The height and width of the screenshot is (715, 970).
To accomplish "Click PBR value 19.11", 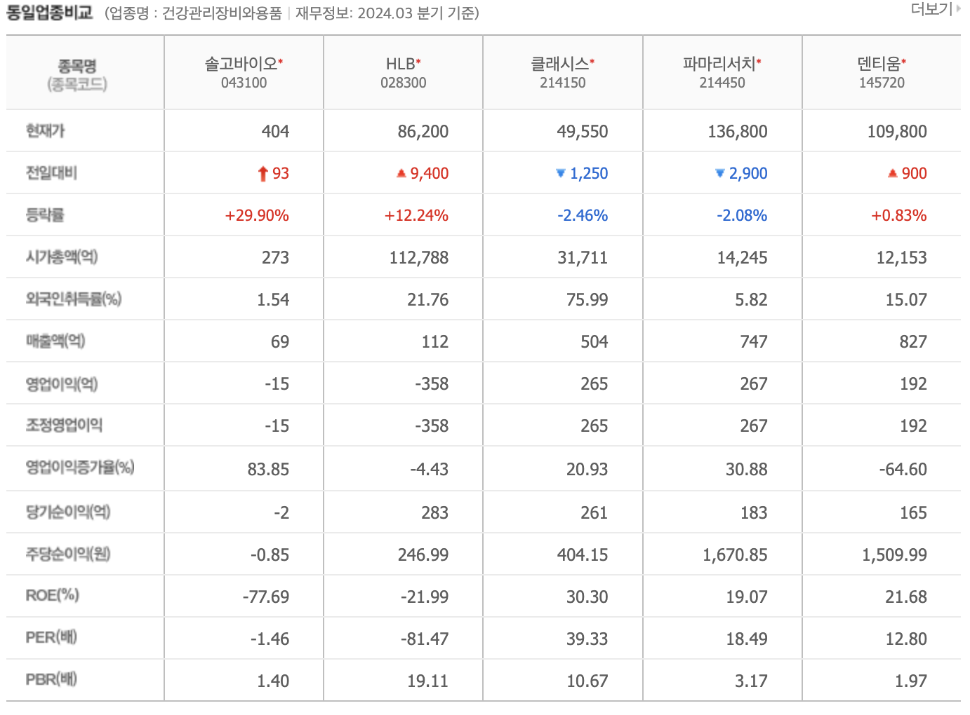I will coord(428,681).
